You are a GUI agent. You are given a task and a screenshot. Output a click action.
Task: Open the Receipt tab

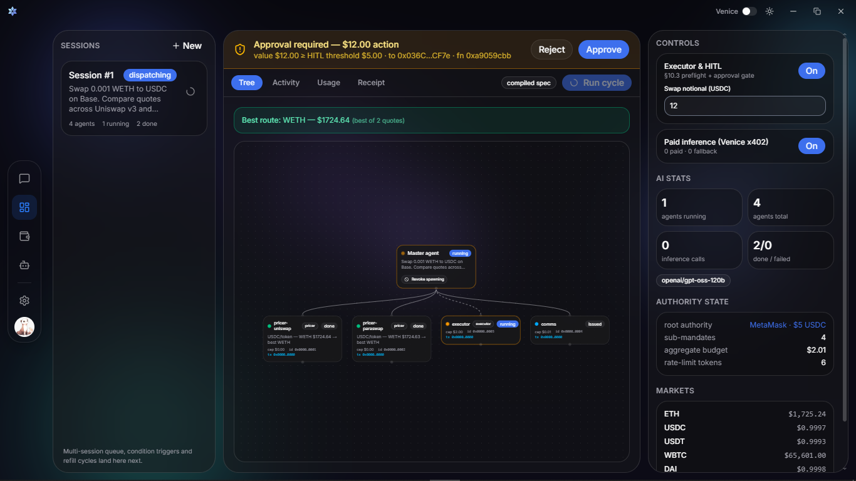click(x=371, y=83)
